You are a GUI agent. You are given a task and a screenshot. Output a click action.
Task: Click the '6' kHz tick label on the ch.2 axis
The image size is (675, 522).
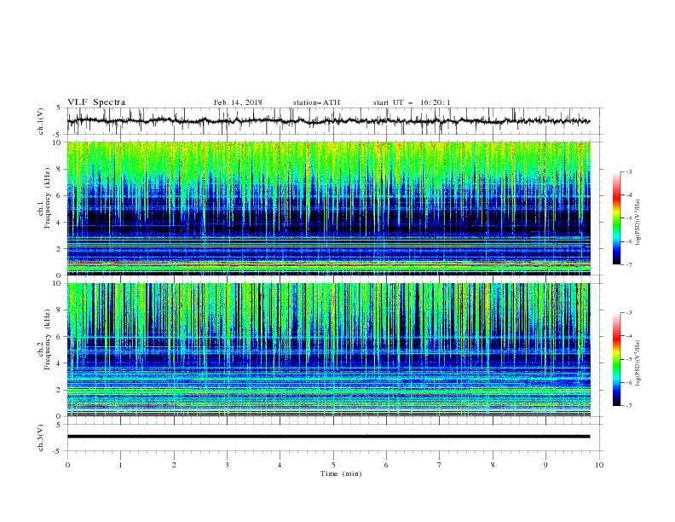[x=60, y=337]
